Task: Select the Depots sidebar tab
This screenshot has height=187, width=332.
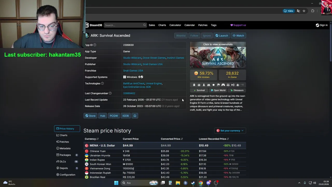Action: tap(67, 168)
